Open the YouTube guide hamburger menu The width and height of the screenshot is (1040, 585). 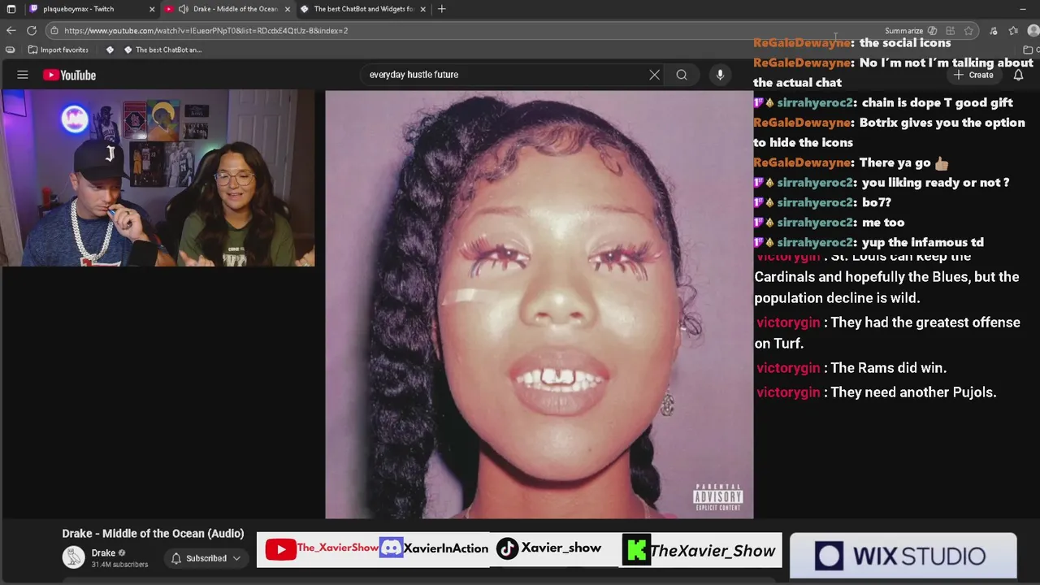(x=23, y=75)
